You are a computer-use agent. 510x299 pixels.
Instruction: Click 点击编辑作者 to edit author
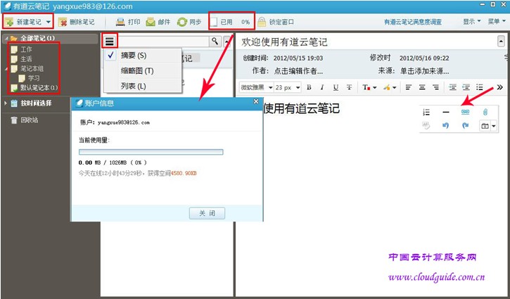[298, 71]
